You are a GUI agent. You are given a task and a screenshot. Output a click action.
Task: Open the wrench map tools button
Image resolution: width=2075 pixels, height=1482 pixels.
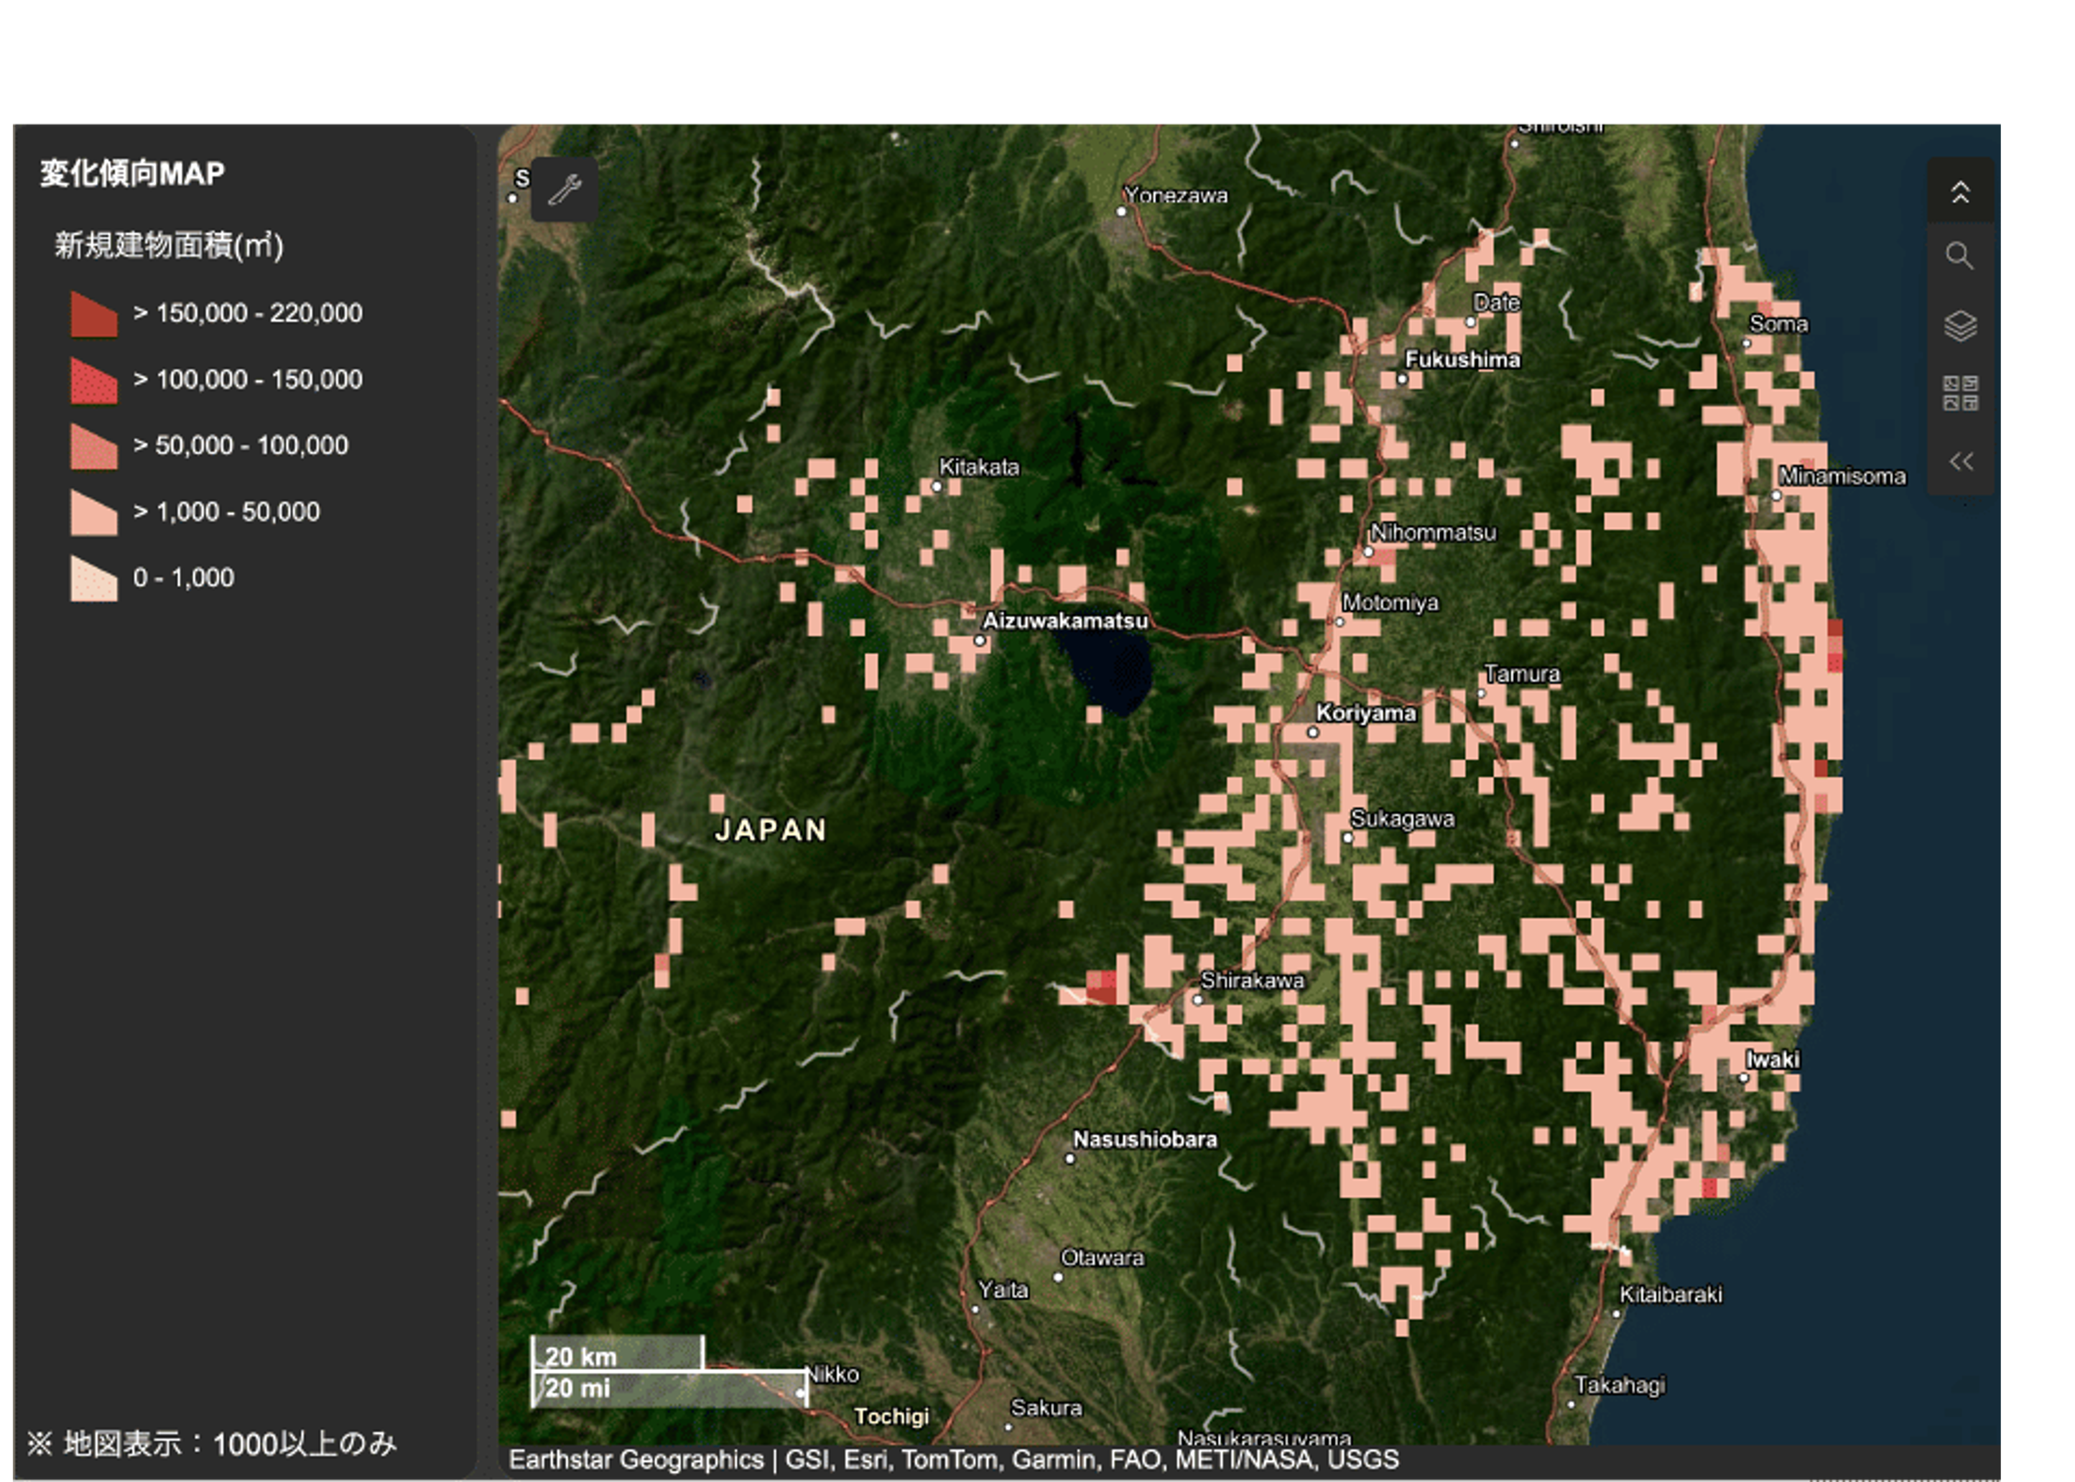565,190
